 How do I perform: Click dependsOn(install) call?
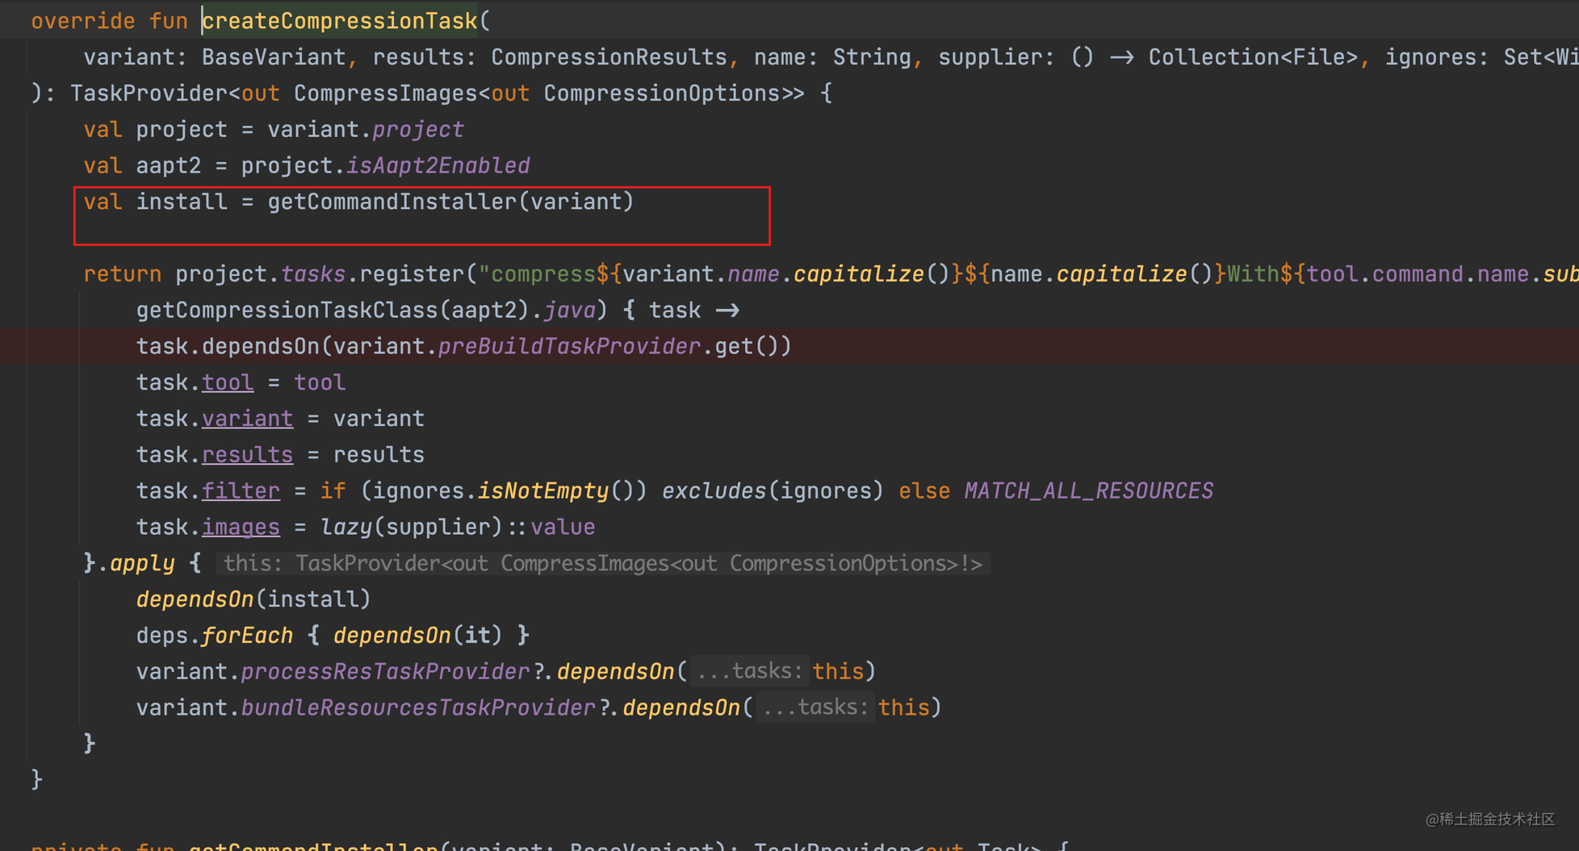click(253, 599)
